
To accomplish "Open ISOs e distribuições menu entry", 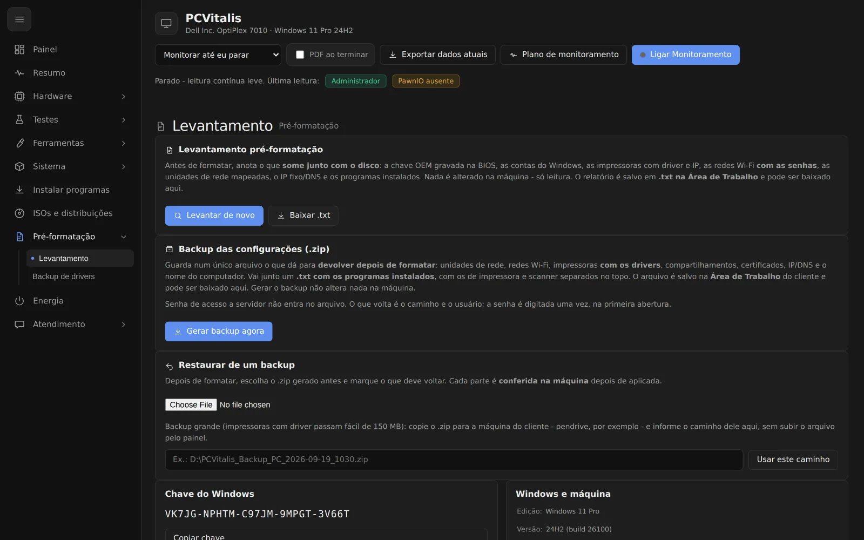I will [x=70, y=213].
